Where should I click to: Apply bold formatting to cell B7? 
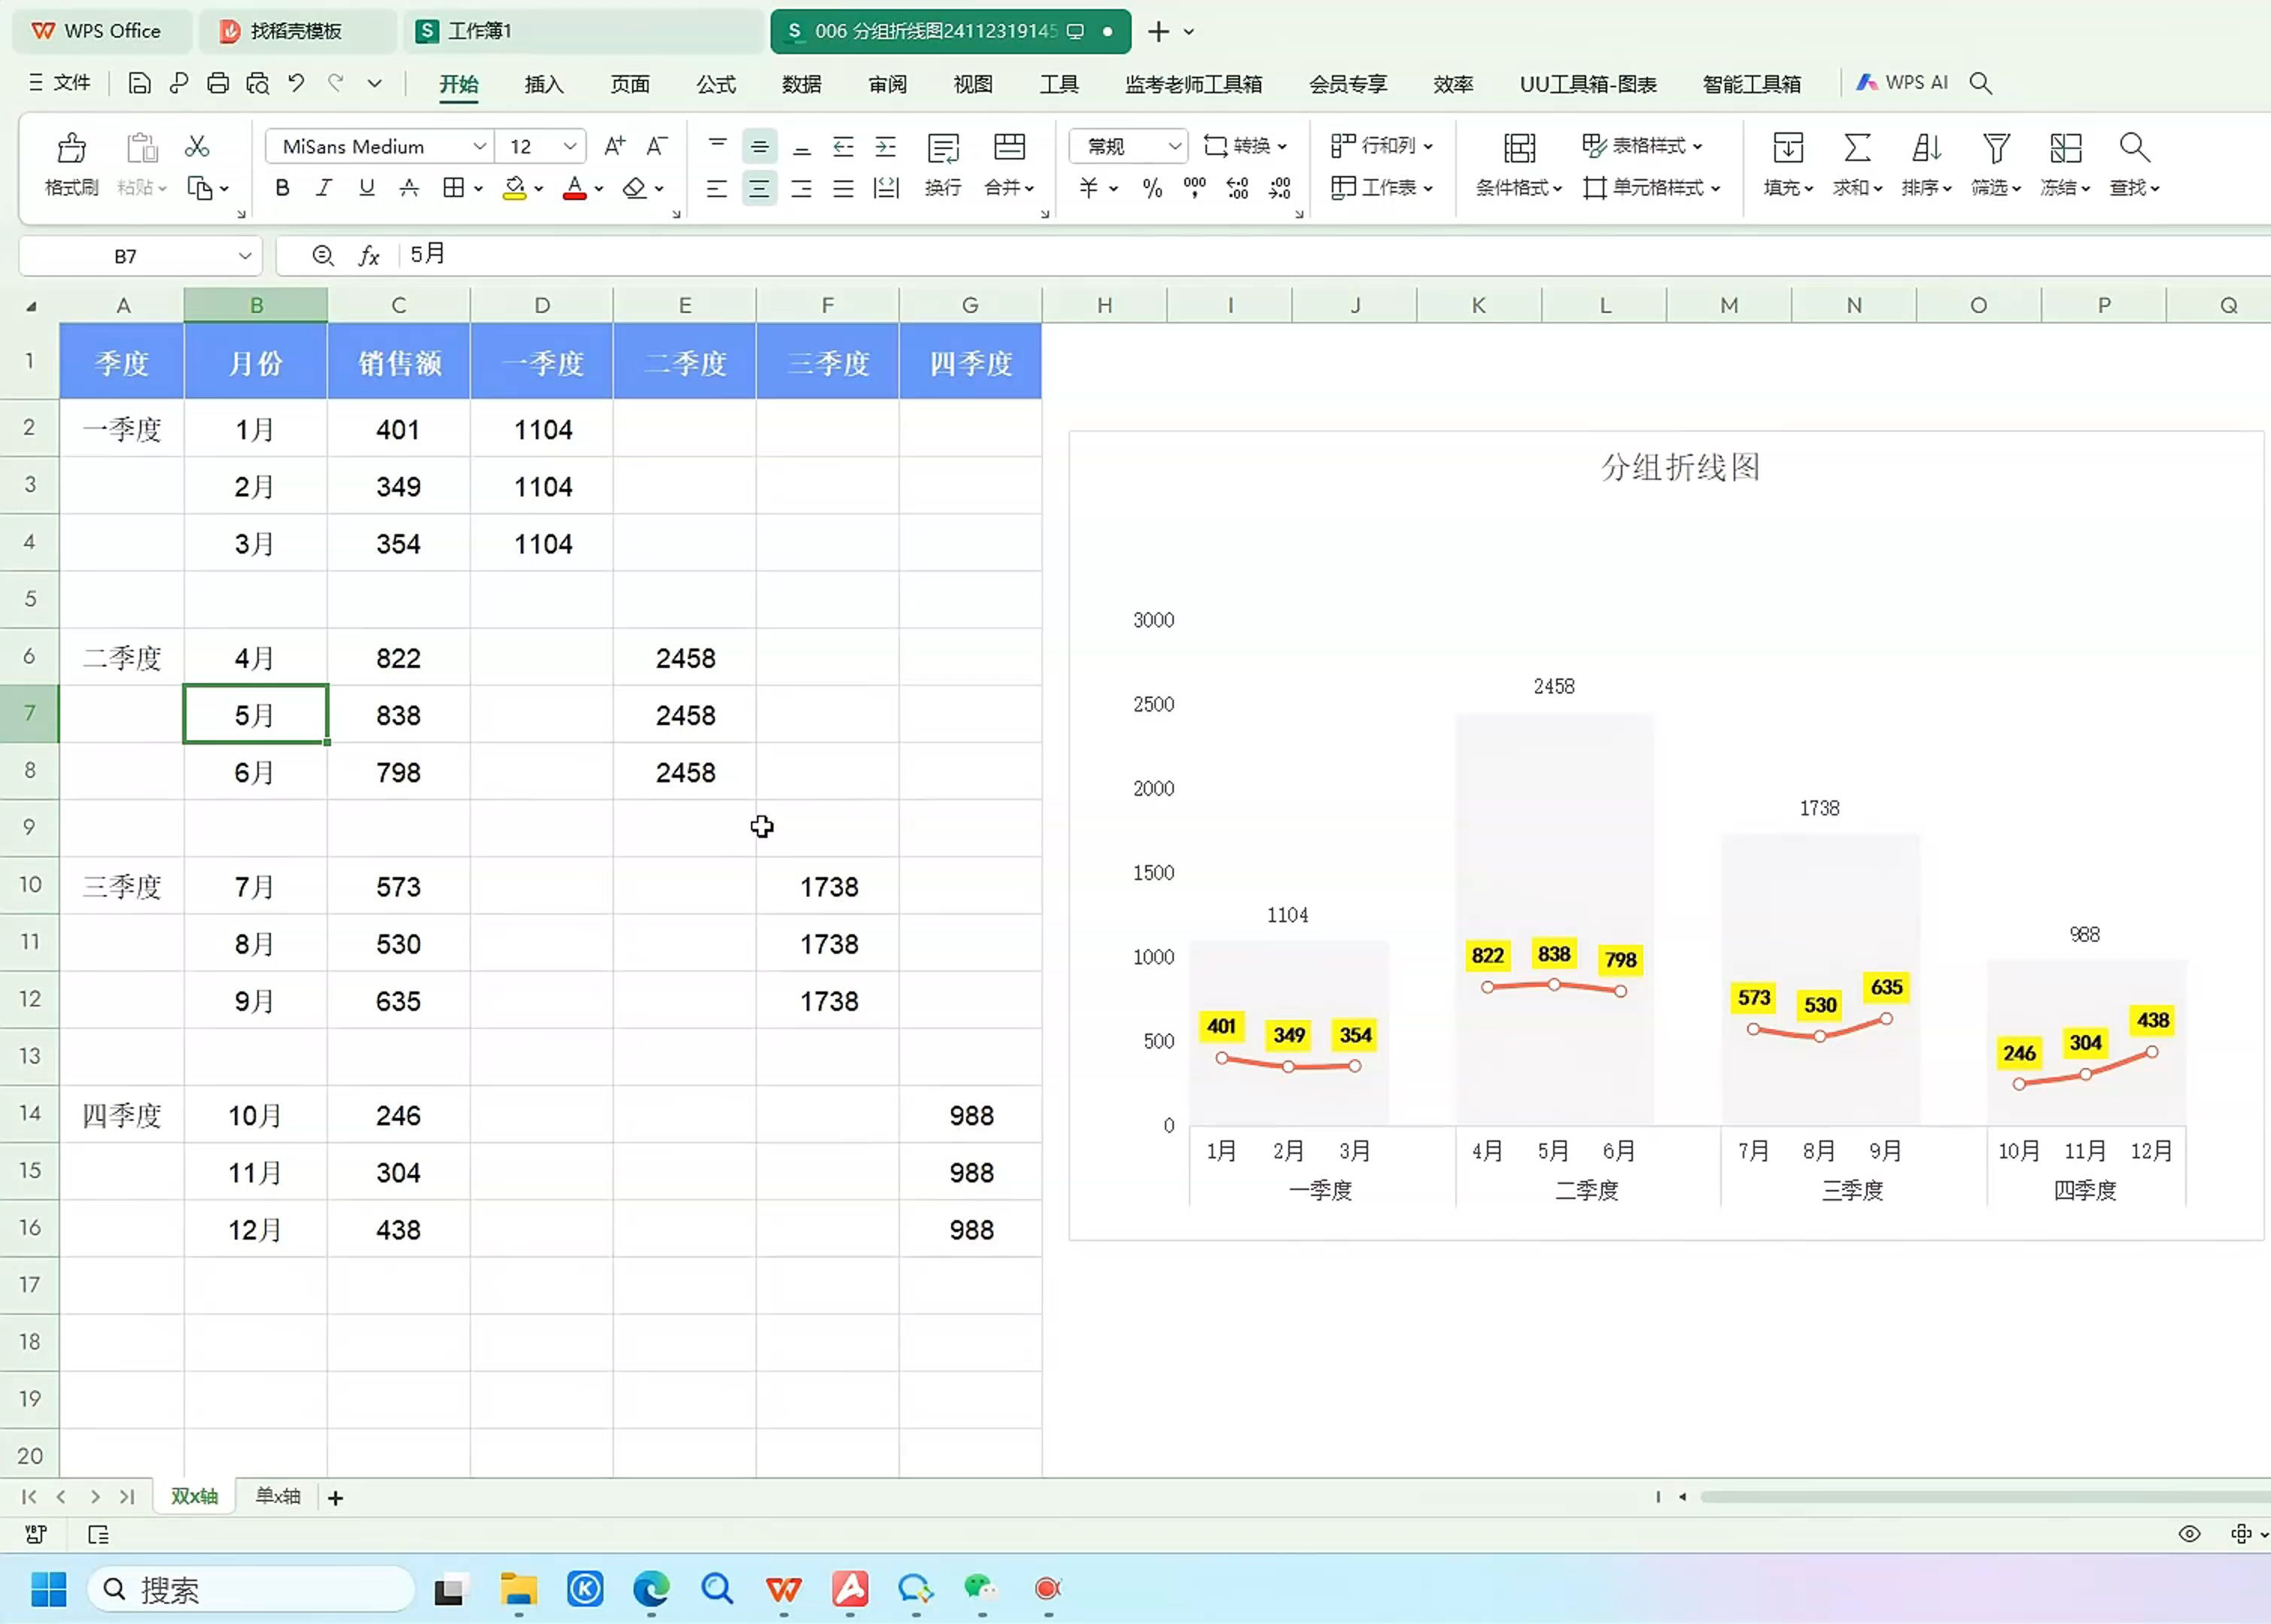click(281, 187)
